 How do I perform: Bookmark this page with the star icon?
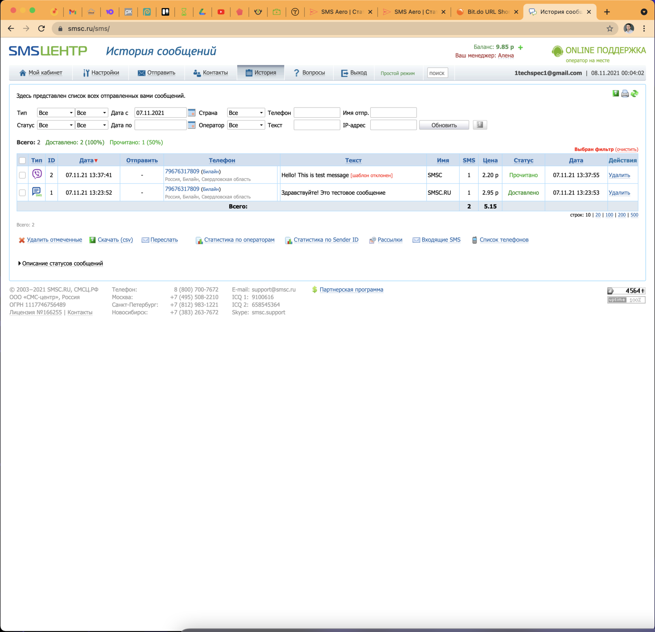pos(610,28)
